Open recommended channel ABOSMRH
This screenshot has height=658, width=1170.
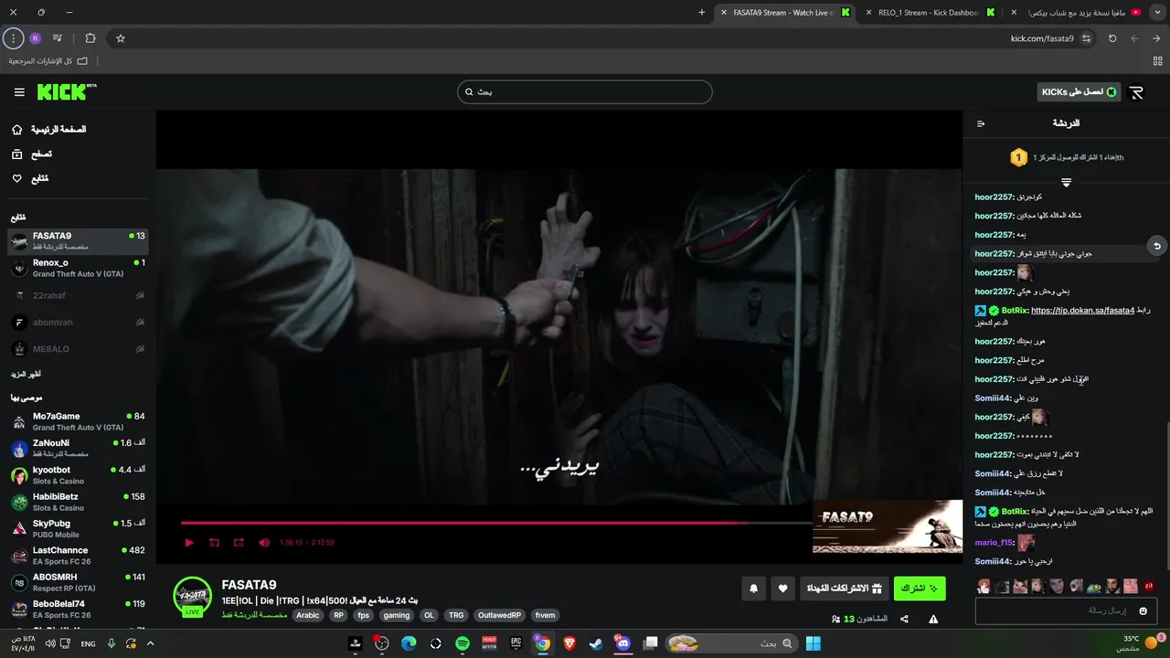(78, 582)
